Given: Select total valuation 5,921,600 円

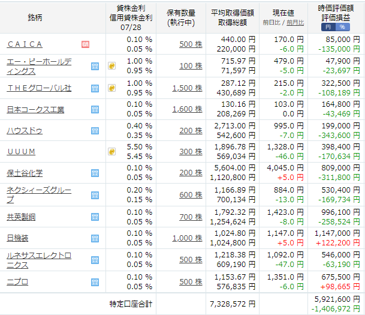Looking at the screenshot, I should point(337,299).
